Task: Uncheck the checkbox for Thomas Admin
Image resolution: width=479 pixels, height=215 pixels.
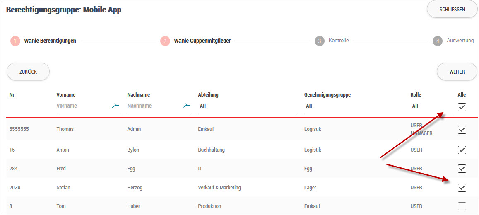Action: [x=462, y=130]
